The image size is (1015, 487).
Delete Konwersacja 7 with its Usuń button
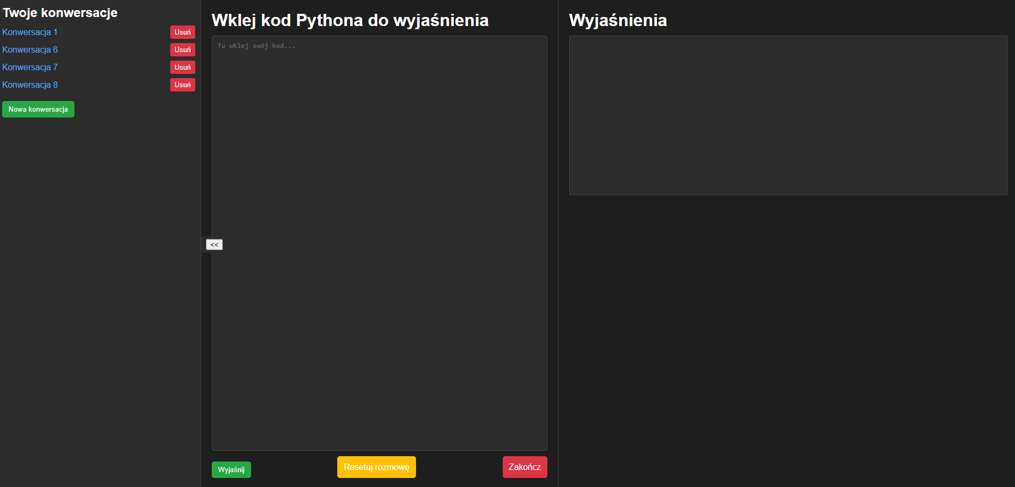click(182, 67)
